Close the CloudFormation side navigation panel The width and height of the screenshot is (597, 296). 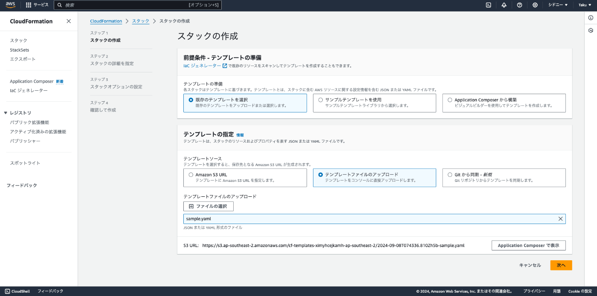coord(69,21)
